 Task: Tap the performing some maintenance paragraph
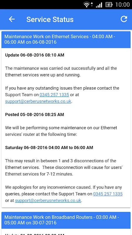click(61, 131)
